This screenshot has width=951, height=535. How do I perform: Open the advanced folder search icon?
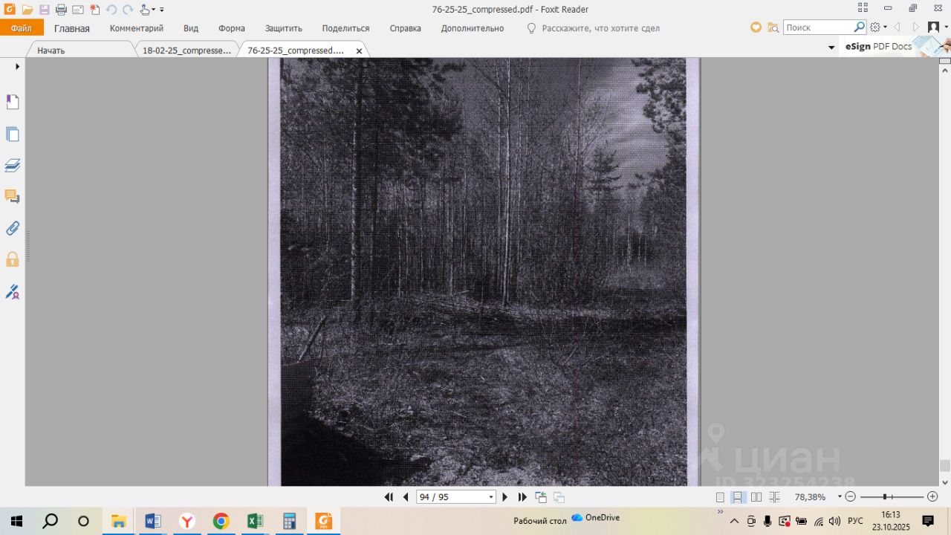click(773, 27)
